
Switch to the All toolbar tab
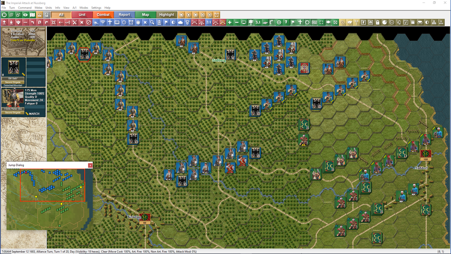(x=61, y=15)
